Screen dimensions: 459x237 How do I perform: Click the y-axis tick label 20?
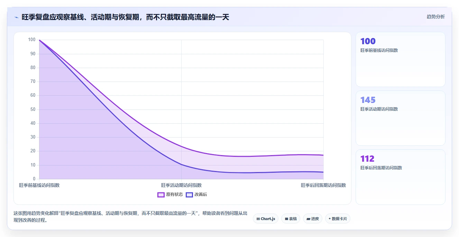pyautogui.click(x=33, y=151)
